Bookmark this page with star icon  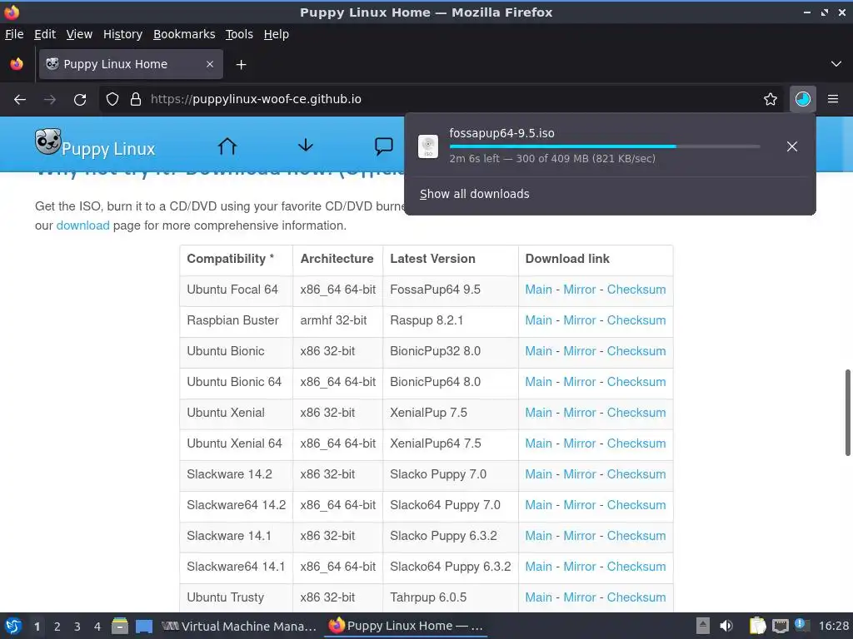(771, 100)
